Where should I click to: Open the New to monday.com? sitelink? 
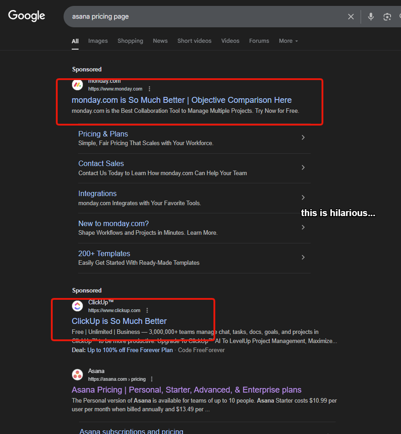[114, 223]
